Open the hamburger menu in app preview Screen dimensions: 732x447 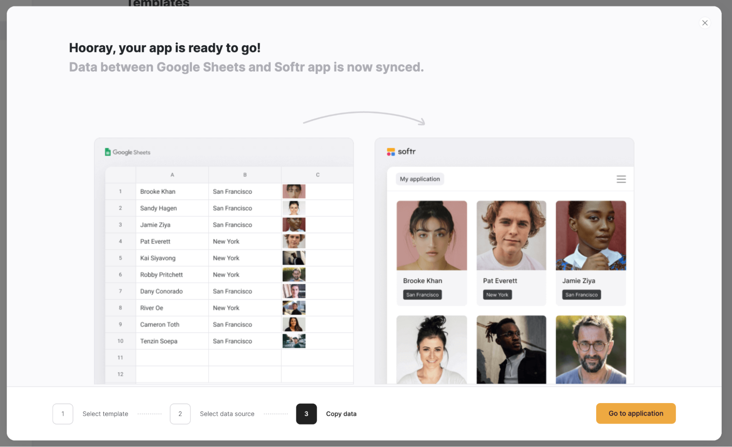621,179
